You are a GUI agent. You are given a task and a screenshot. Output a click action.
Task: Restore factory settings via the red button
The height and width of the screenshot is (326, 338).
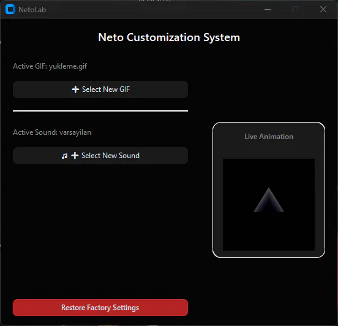click(100, 308)
